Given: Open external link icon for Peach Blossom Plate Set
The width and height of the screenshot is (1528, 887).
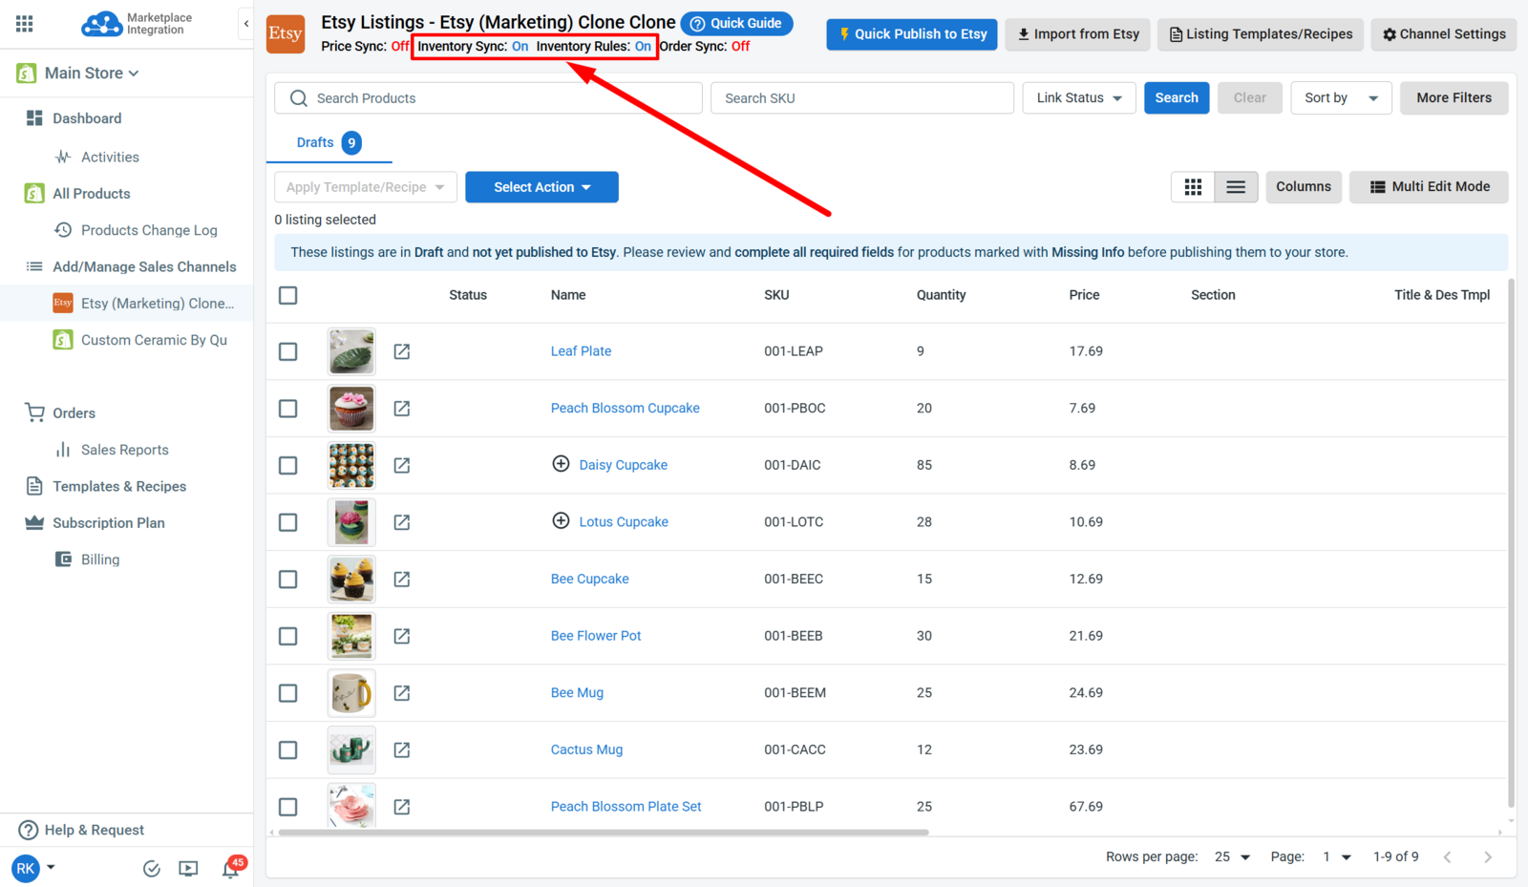Looking at the screenshot, I should click(x=402, y=807).
